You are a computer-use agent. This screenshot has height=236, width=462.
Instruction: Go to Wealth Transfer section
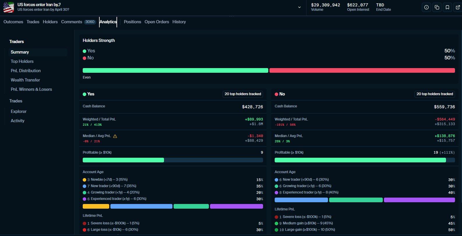[25, 80]
